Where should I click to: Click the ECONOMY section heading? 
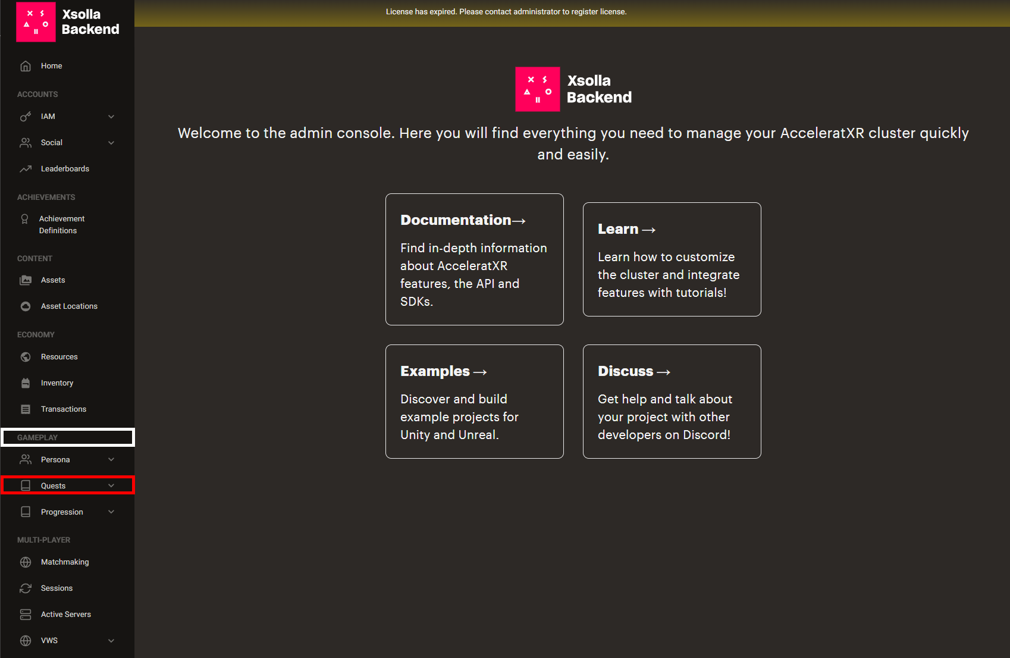click(x=36, y=335)
